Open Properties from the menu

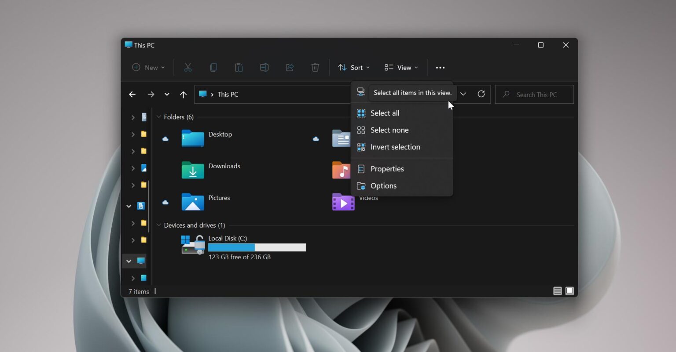coord(387,169)
